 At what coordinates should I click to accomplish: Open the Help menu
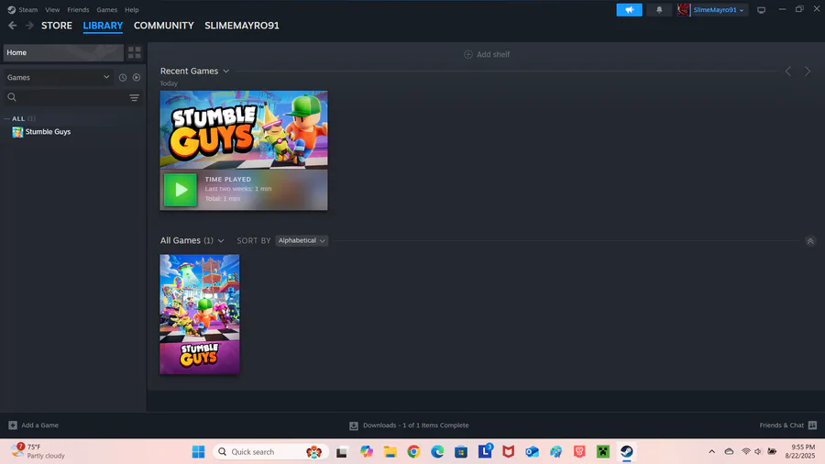pos(131,9)
